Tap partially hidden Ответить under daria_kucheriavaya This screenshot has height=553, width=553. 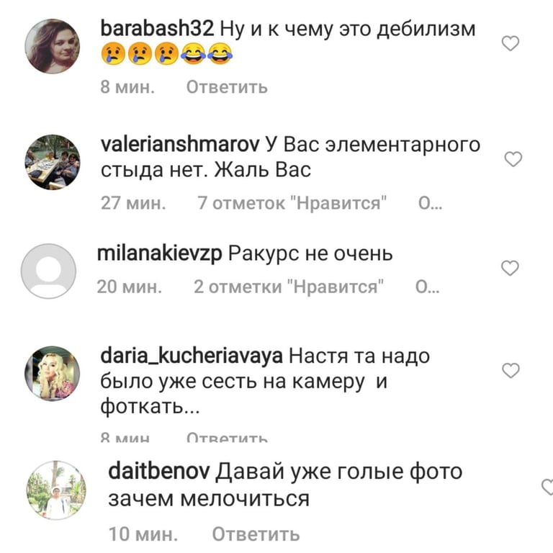click(x=227, y=438)
